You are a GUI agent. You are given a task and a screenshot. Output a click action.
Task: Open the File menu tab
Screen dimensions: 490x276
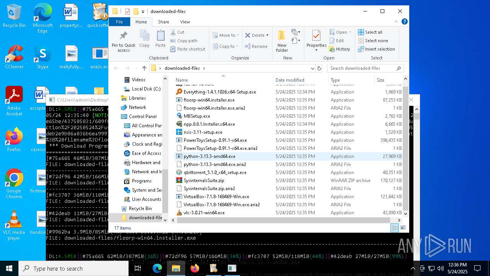(x=119, y=22)
